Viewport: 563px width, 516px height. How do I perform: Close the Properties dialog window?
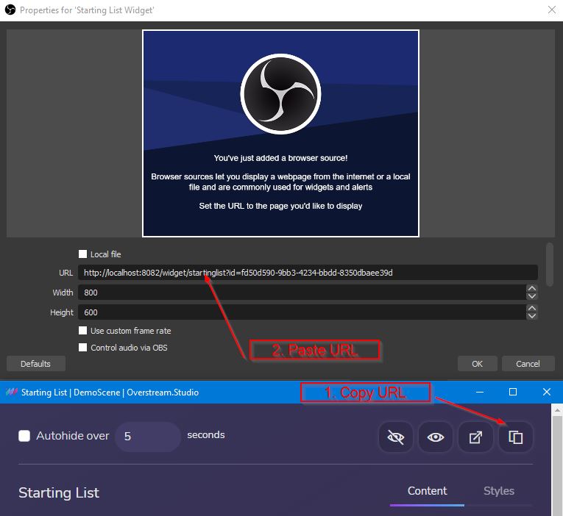[552, 10]
